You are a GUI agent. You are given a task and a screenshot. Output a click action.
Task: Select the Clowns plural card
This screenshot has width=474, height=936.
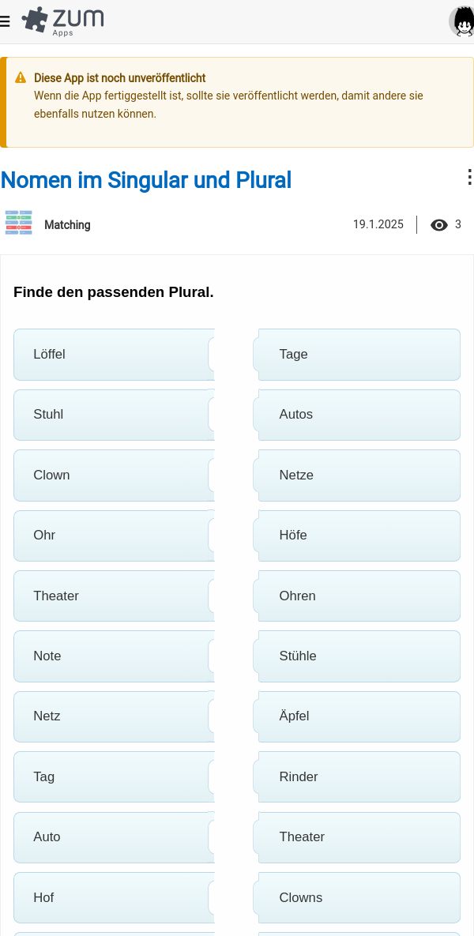356,898
